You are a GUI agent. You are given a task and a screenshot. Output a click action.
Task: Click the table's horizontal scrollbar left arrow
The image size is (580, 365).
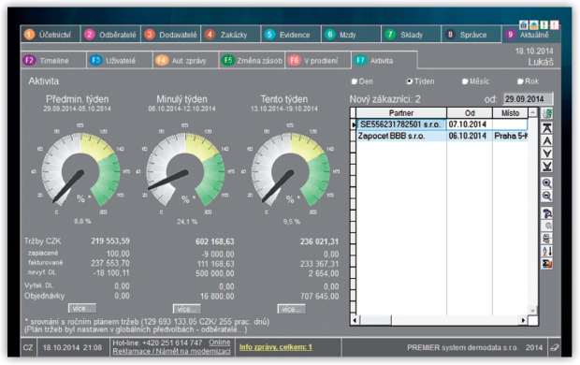point(355,320)
